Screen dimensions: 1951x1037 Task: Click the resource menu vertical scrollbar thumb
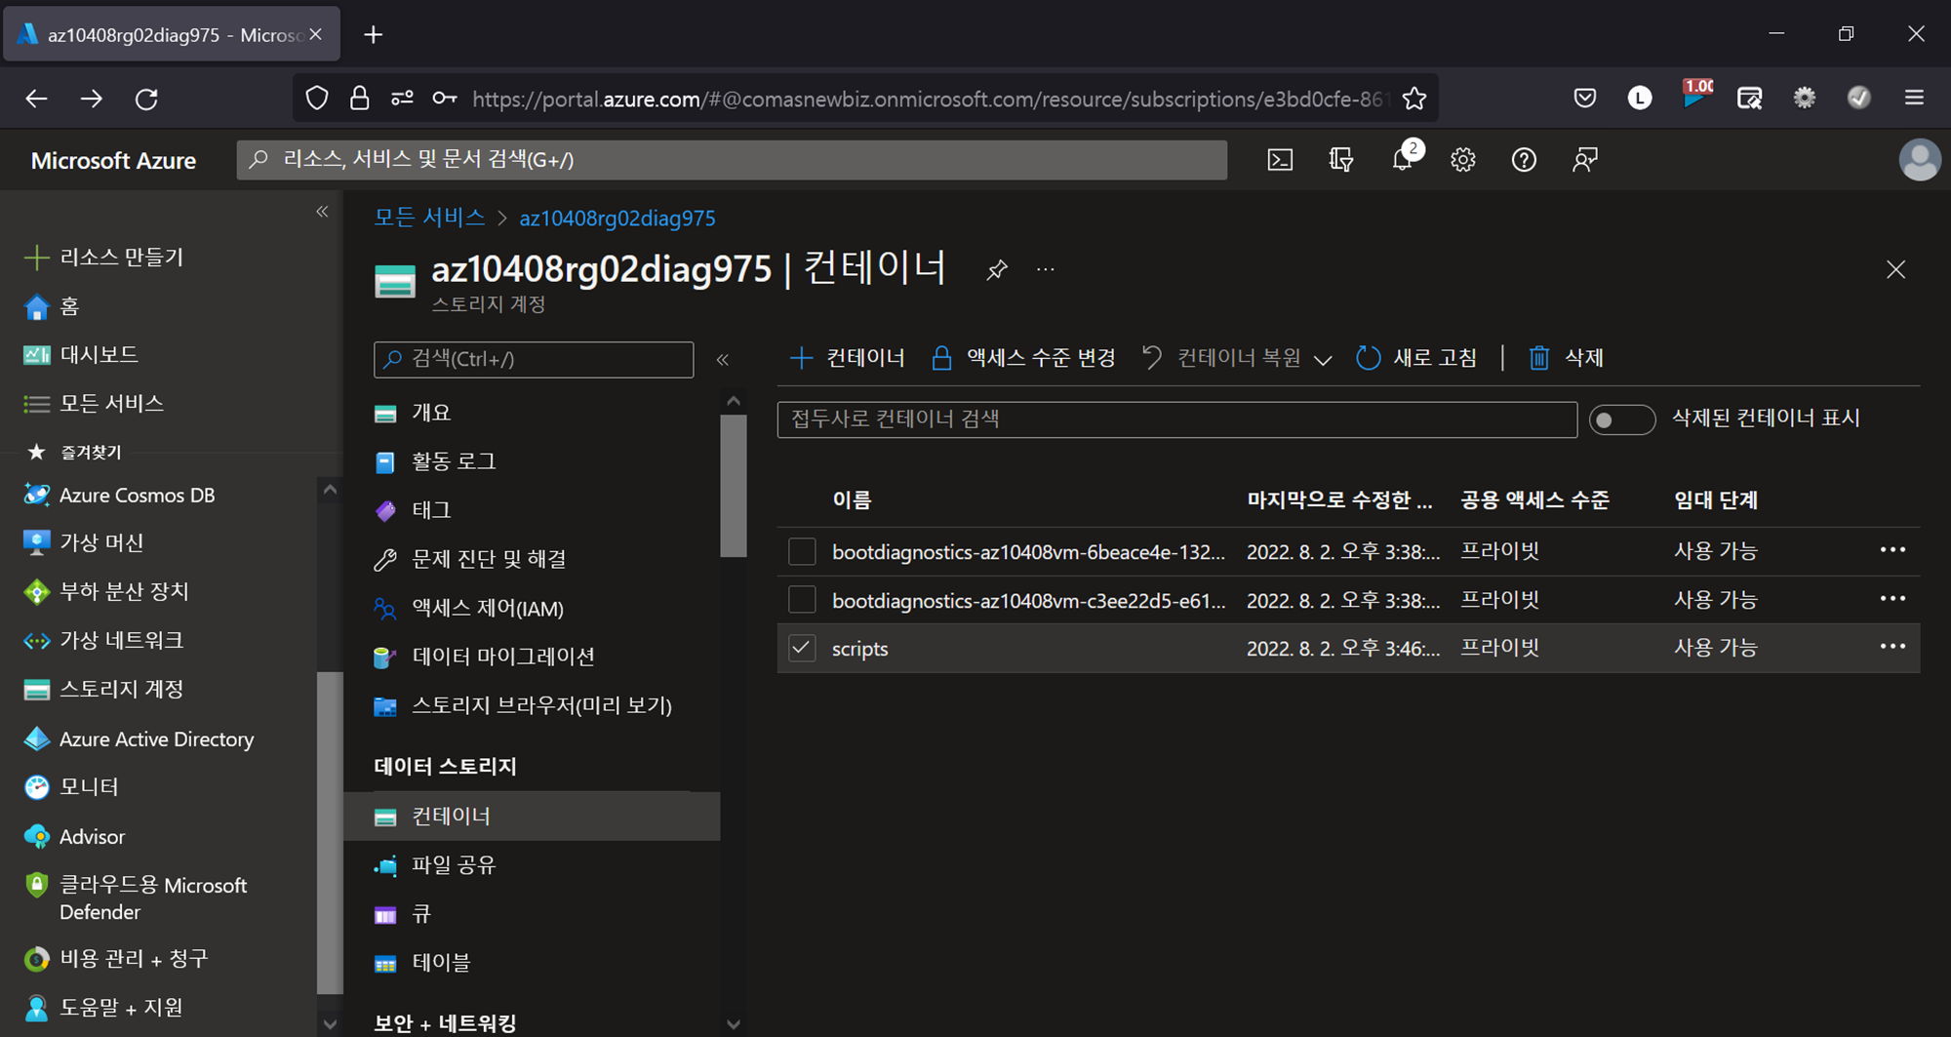[x=734, y=486]
